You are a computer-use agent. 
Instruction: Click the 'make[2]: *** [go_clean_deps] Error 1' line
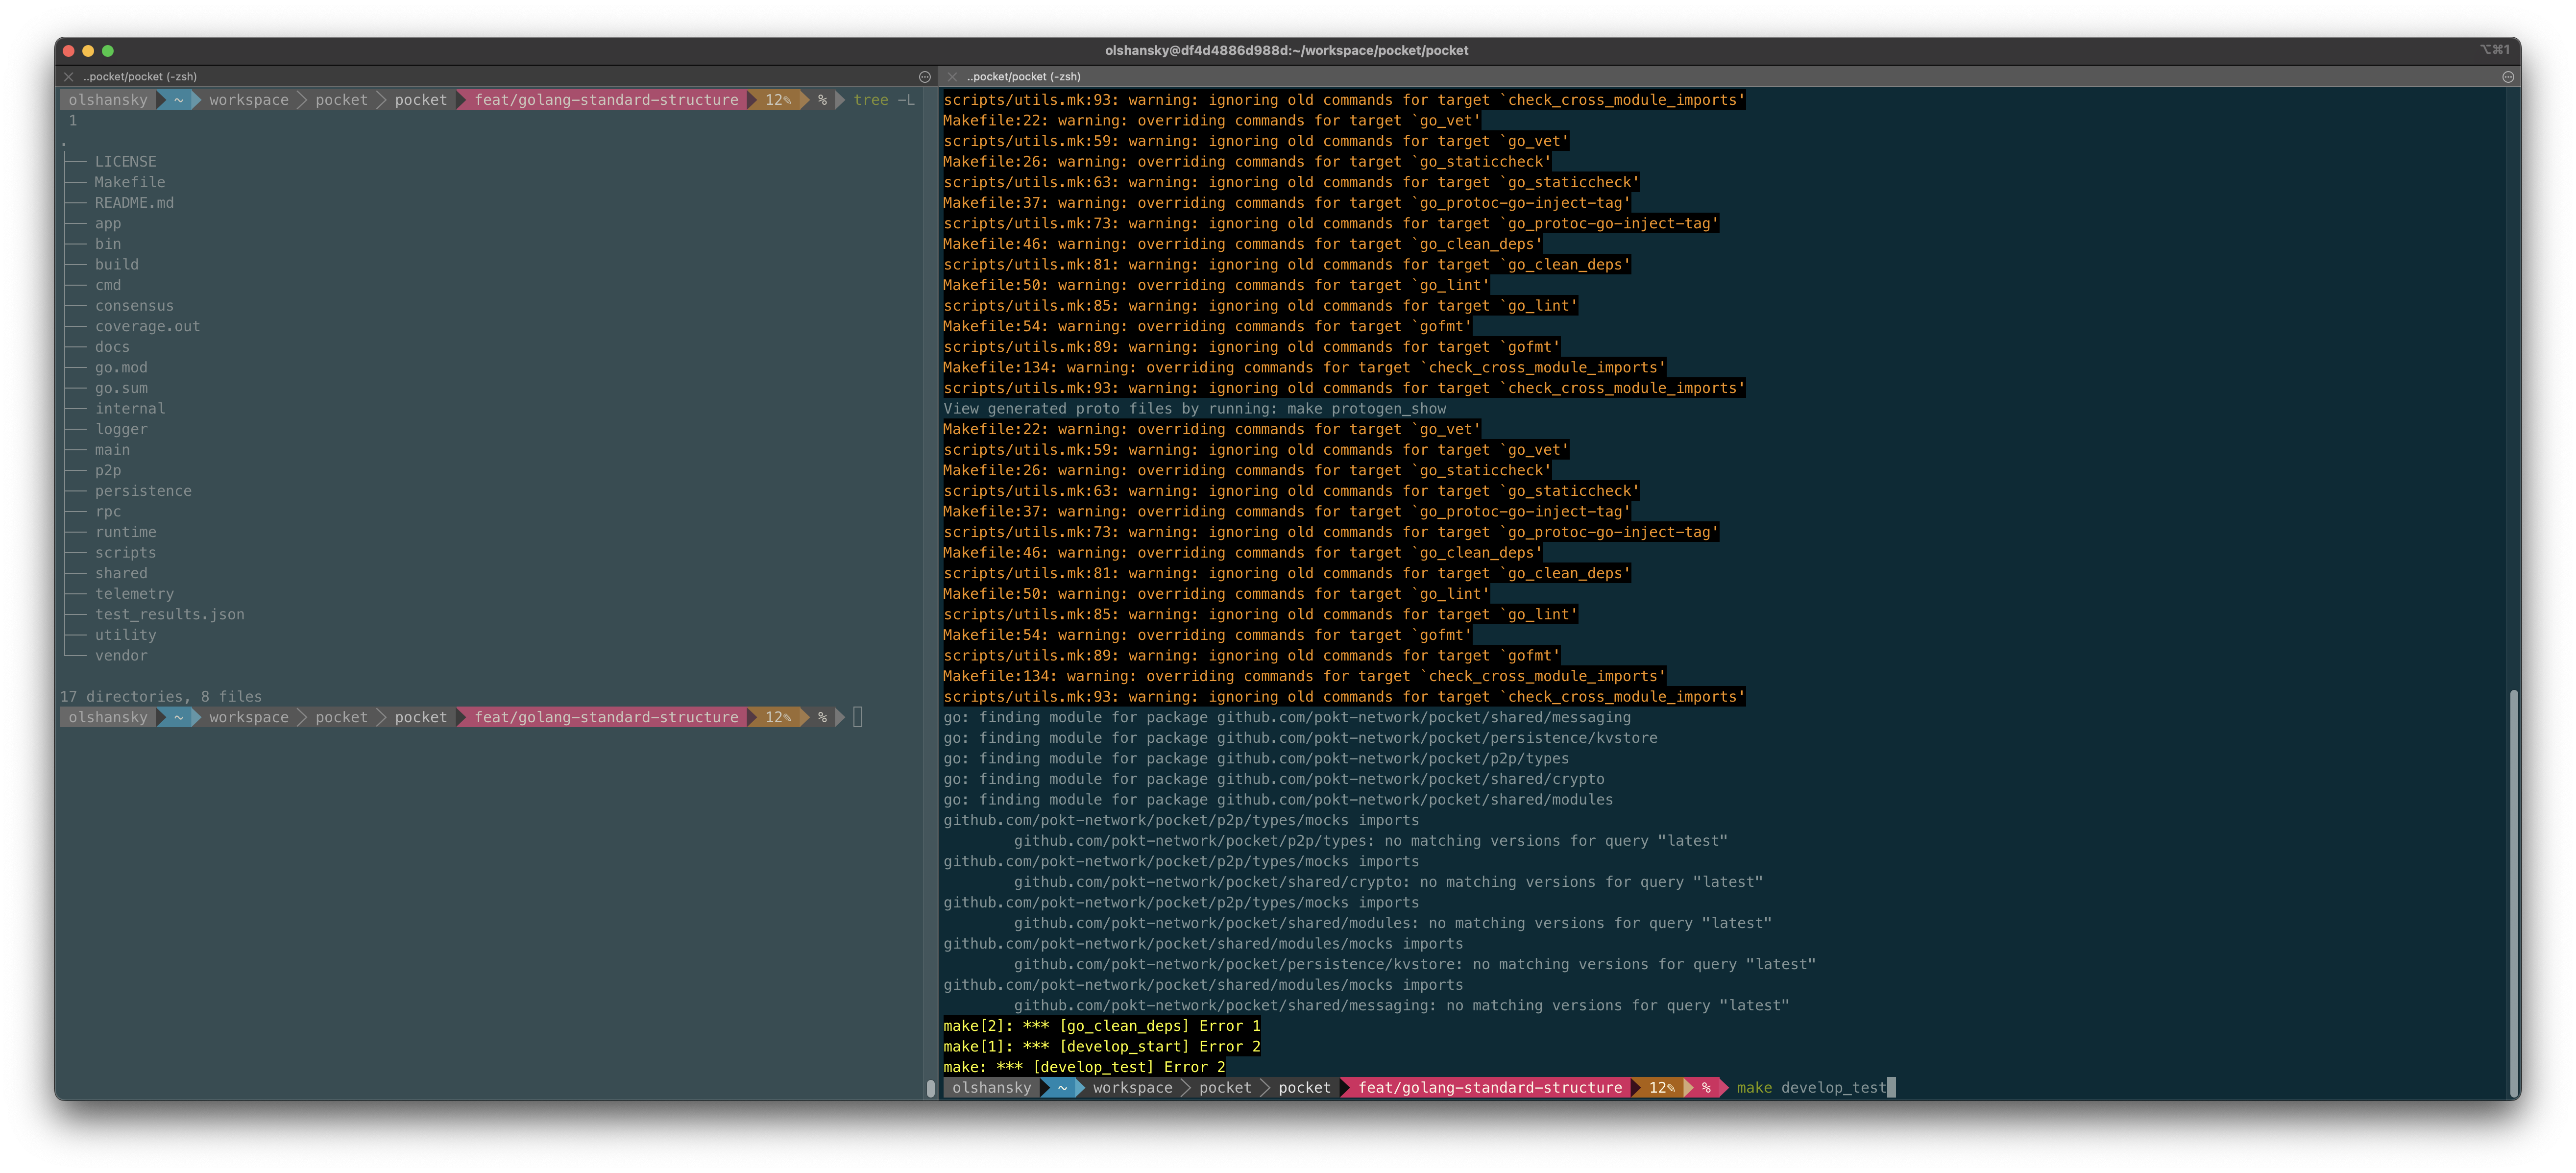point(1101,1026)
